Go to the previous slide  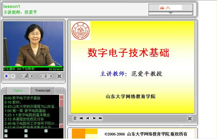(88, 118)
